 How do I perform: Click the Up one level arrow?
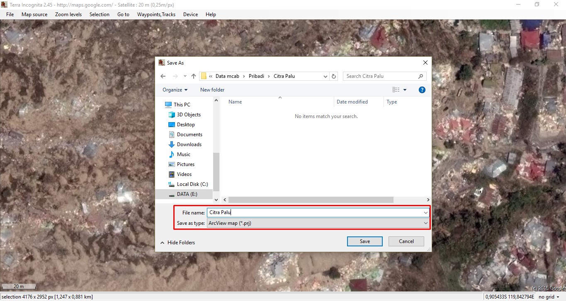(193, 76)
